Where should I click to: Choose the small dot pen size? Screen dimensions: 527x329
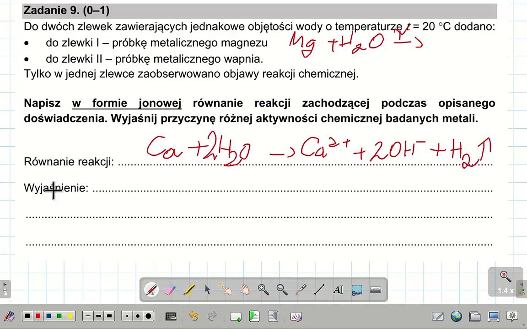point(127,316)
